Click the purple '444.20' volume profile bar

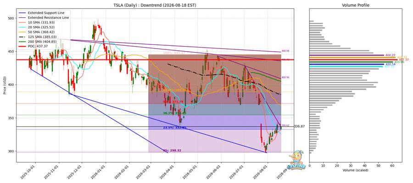pyautogui.click(x=346, y=55)
